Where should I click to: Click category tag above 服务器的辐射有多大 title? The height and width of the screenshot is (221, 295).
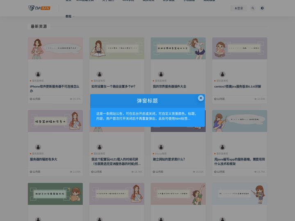[x=37, y=154]
